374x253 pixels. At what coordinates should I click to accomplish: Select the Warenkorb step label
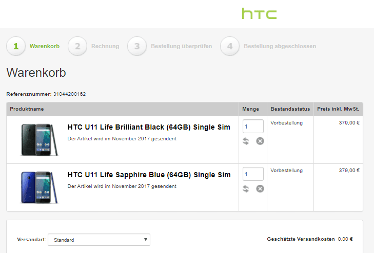point(45,46)
